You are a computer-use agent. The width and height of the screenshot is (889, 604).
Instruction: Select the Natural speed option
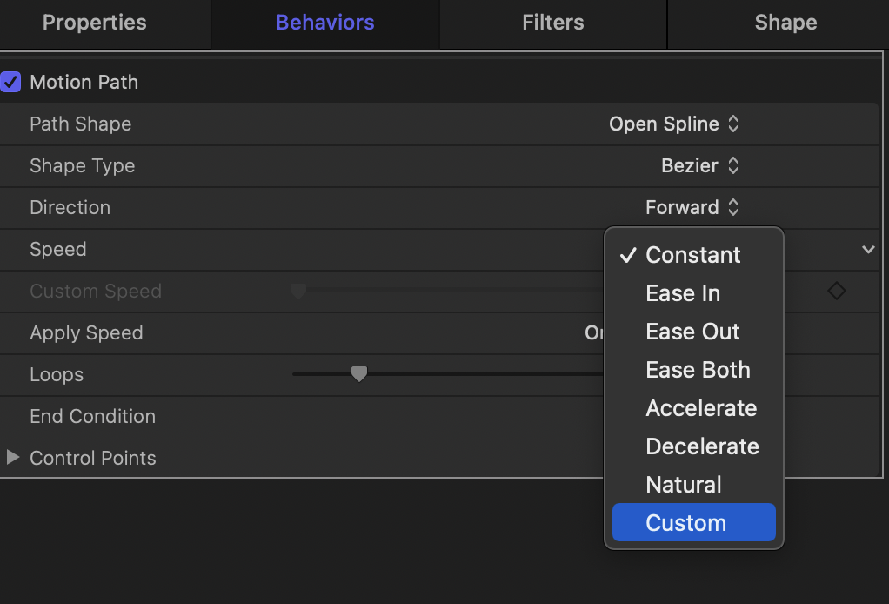pyautogui.click(x=684, y=485)
